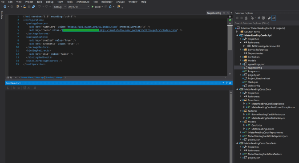Open the Any CPU platform dropdown

click(79, 7)
